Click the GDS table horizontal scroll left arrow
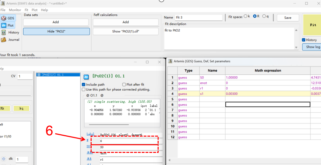 click(x=169, y=160)
